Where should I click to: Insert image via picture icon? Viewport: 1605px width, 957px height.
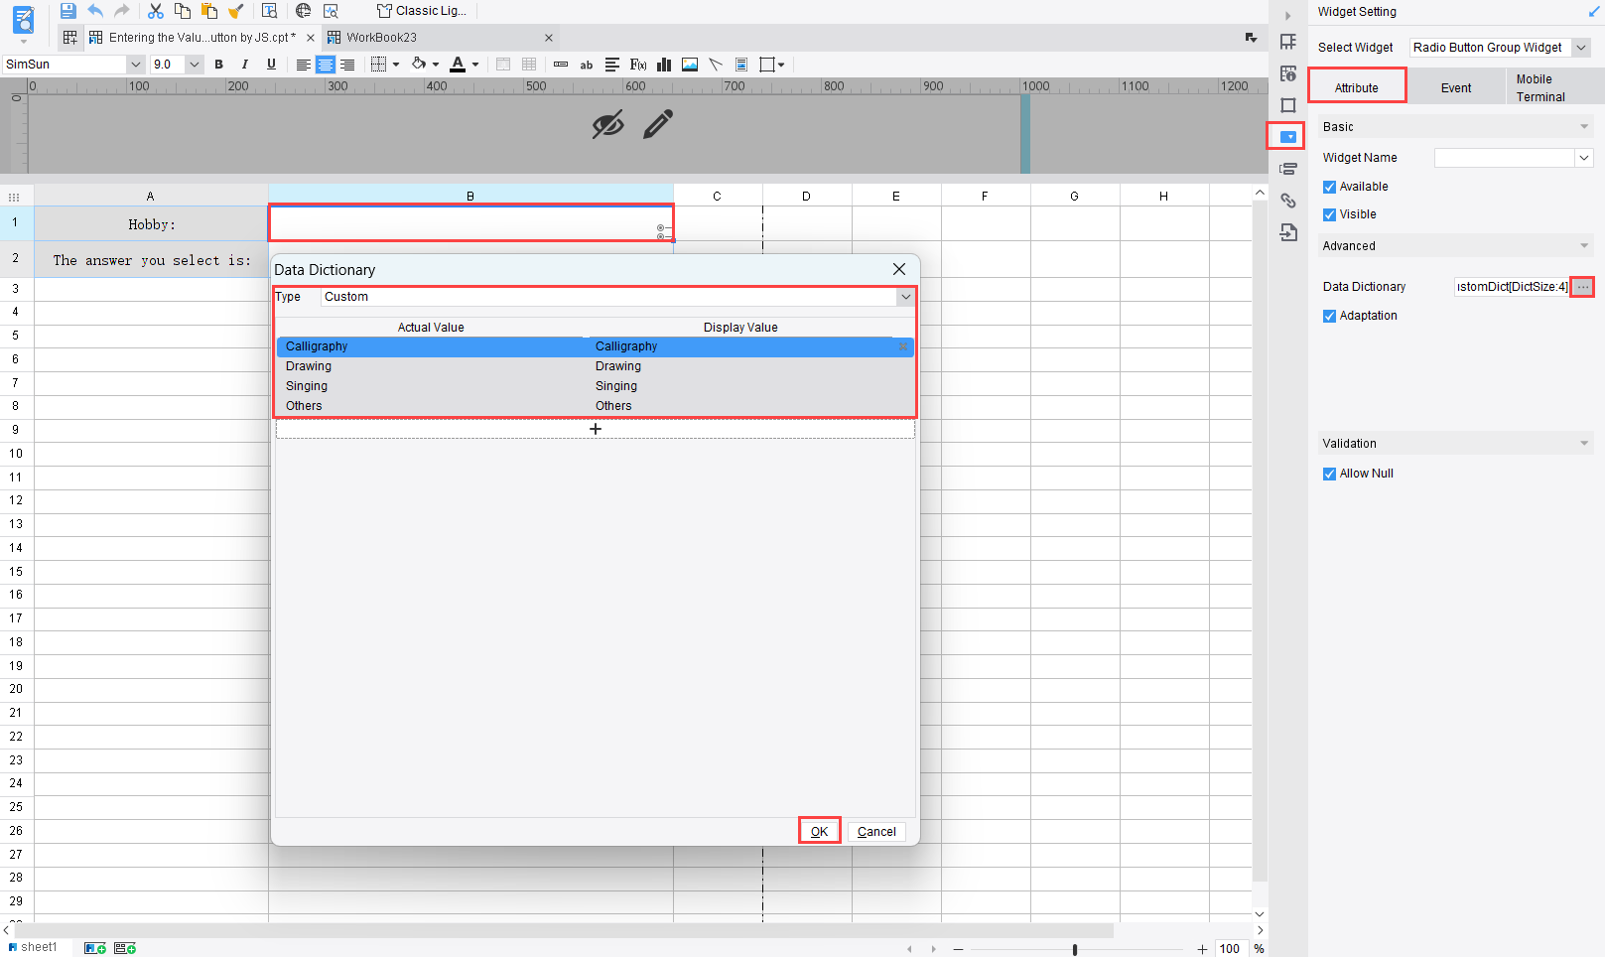click(690, 65)
